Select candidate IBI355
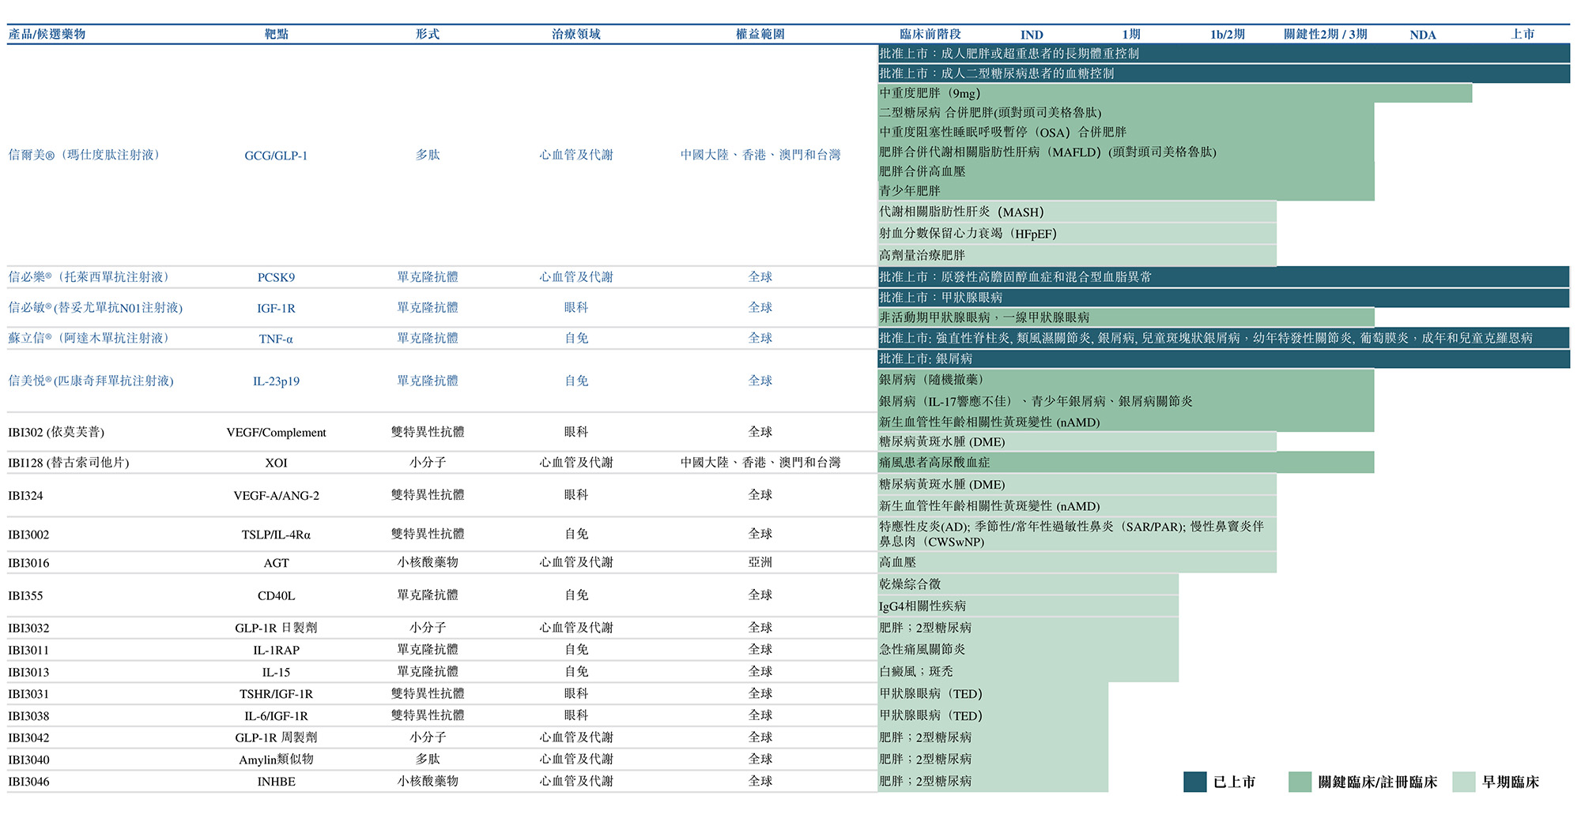 (25, 596)
